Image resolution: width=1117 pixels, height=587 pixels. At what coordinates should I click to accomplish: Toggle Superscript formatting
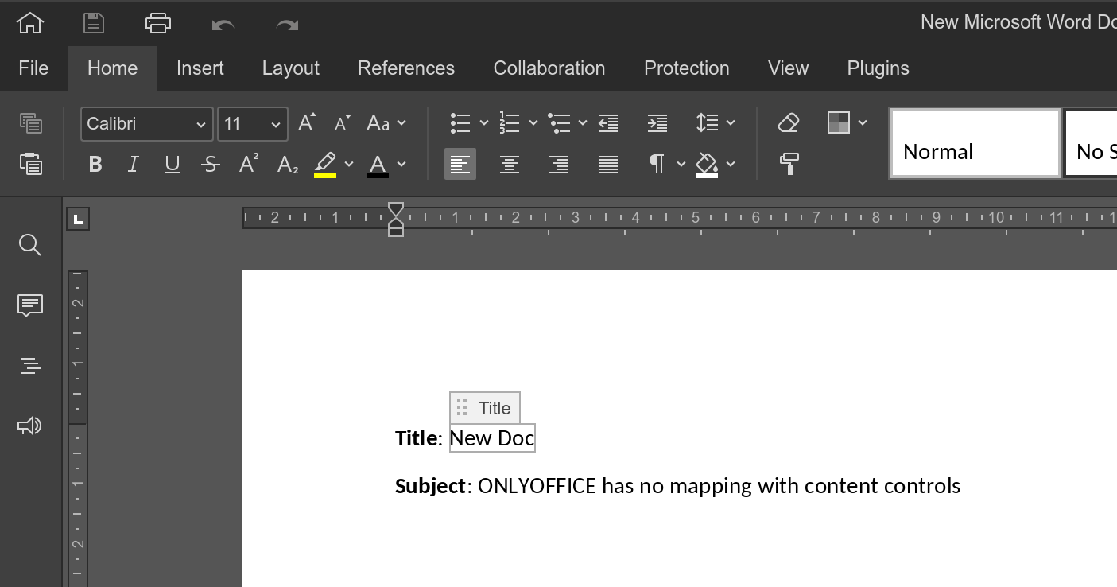(249, 164)
